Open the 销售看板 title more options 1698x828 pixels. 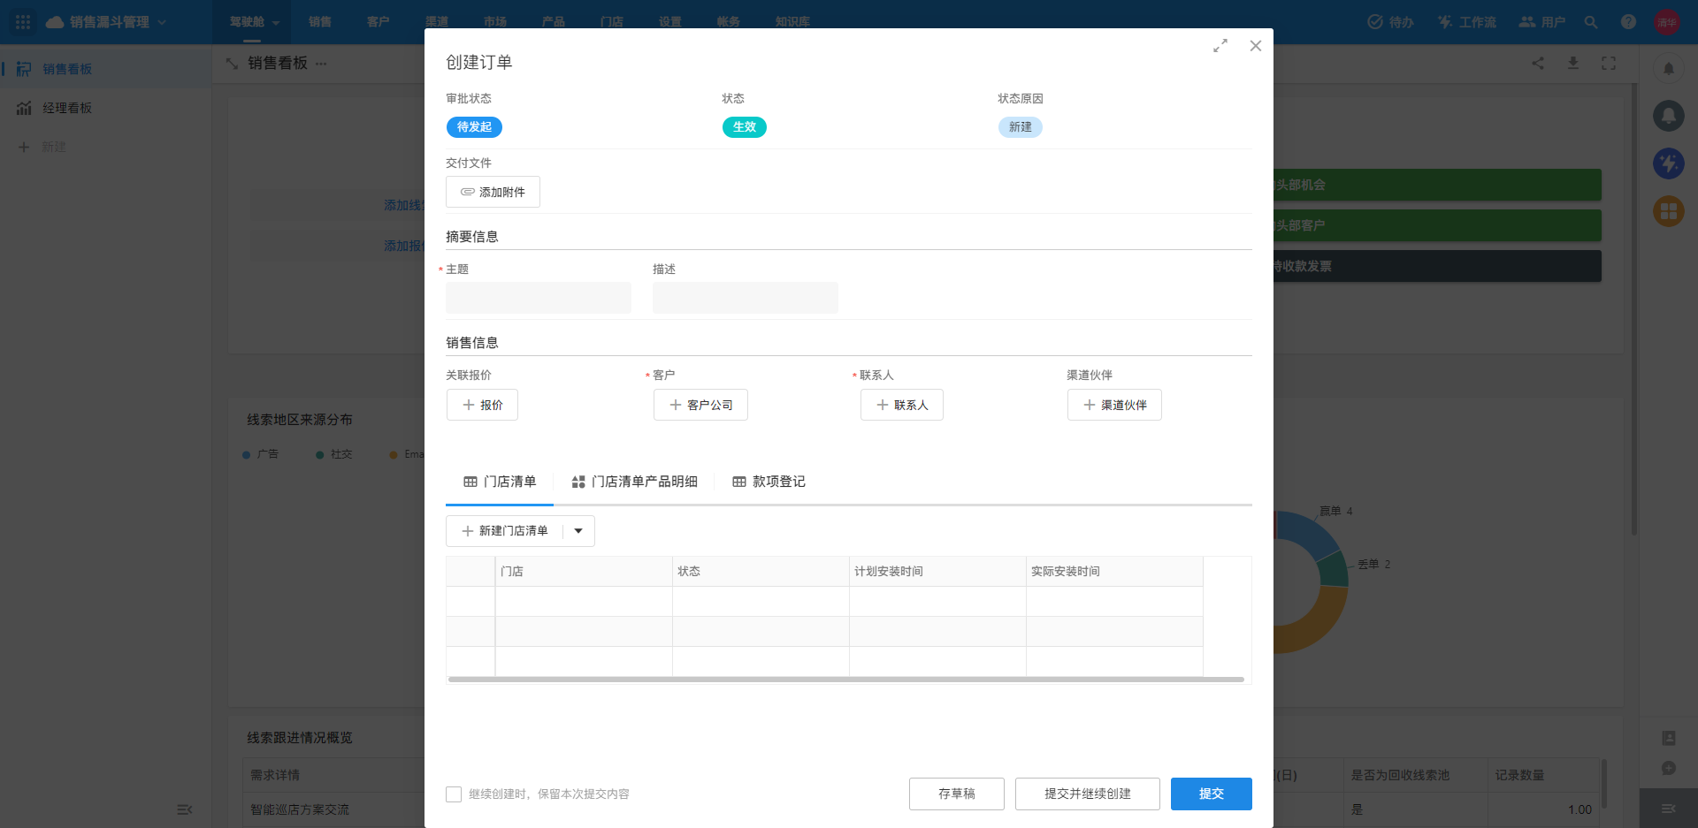[x=321, y=64]
